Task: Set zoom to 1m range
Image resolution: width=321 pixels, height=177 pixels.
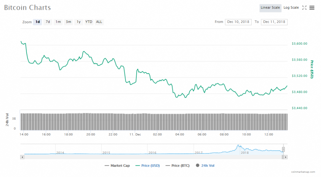Action: tap(58, 22)
